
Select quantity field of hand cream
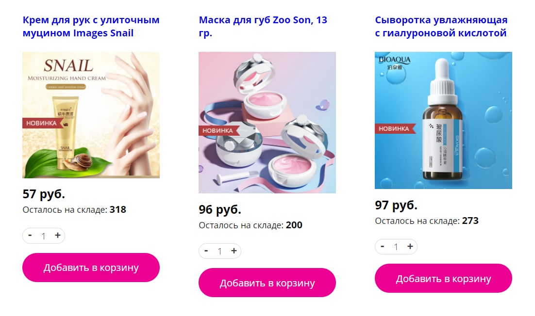click(44, 236)
